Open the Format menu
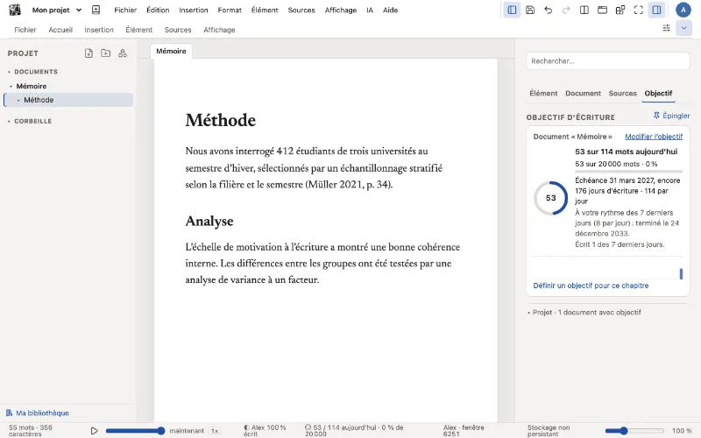Viewport: 701px width, 438px height. pyautogui.click(x=230, y=10)
